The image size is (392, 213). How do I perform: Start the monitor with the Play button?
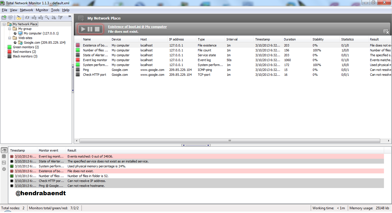[83, 29]
